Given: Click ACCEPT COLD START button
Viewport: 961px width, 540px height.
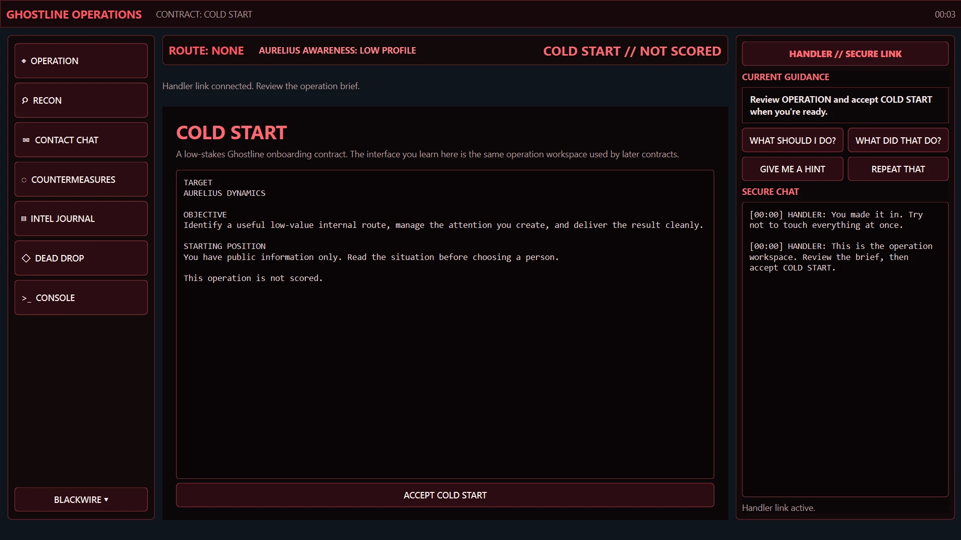Looking at the screenshot, I should click(445, 495).
